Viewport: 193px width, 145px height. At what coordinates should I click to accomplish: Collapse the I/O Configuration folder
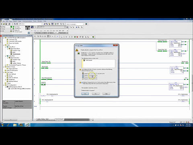(x=4, y=85)
